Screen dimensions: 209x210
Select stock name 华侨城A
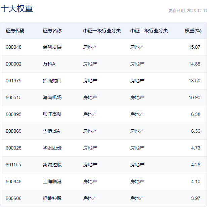click(x=51, y=131)
